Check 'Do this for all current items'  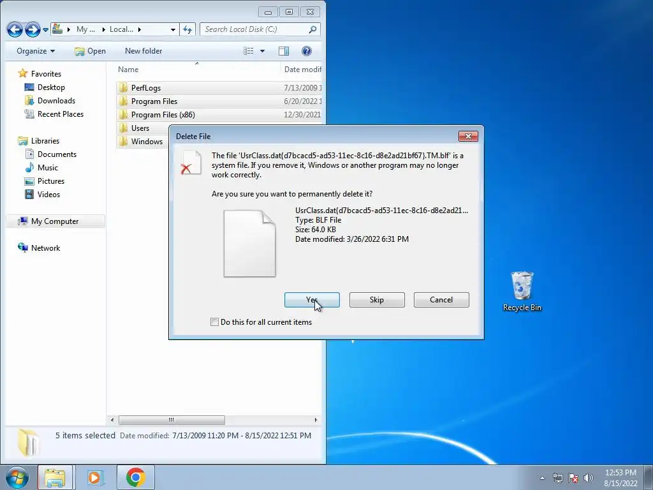(x=214, y=322)
